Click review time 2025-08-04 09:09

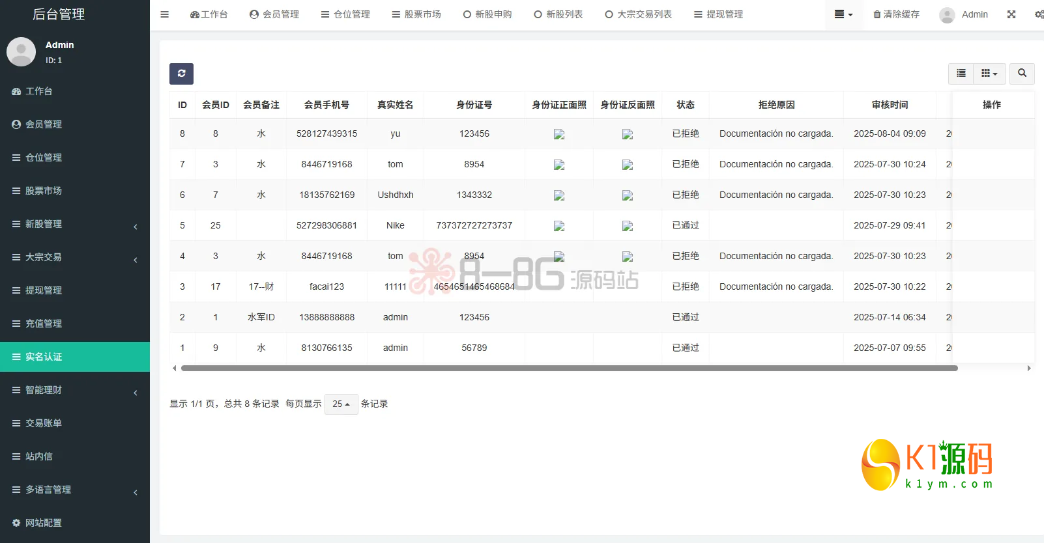click(x=890, y=133)
